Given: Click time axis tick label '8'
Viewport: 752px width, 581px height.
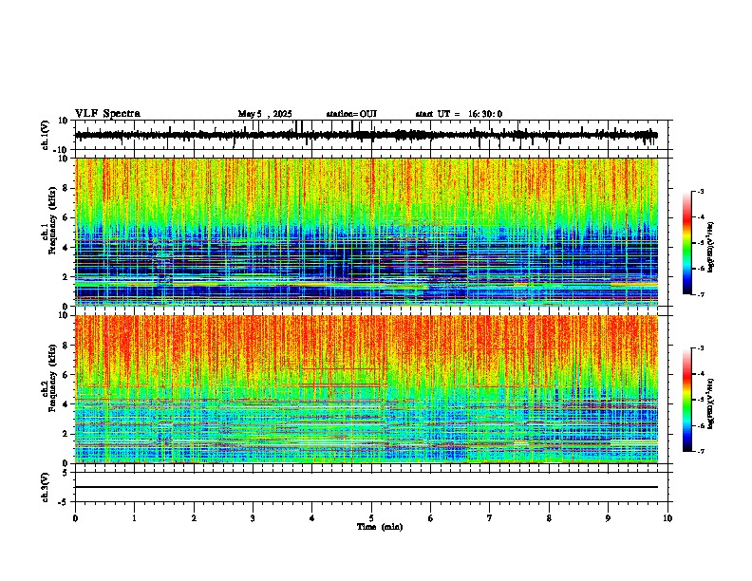Looking at the screenshot, I should 549,518.
